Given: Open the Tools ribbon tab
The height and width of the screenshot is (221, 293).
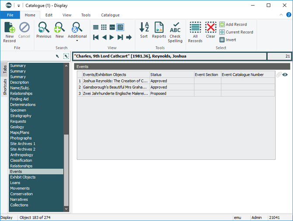Looking at the screenshot, I should [x=86, y=15].
